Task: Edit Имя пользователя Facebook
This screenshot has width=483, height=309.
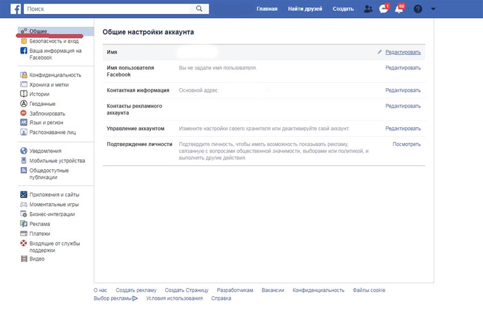Action: (403, 68)
